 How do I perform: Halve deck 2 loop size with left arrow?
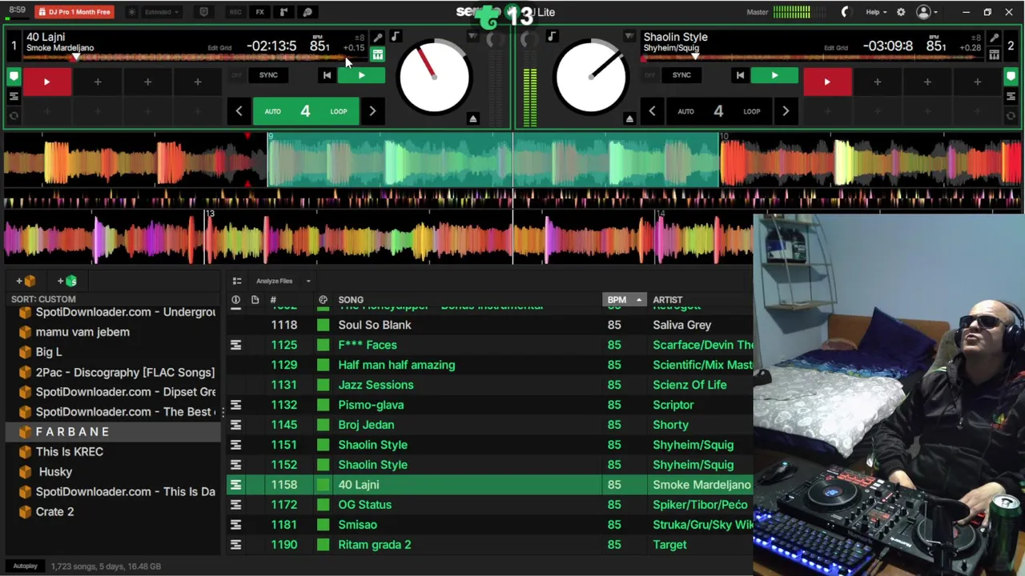[x=652, y=111]
